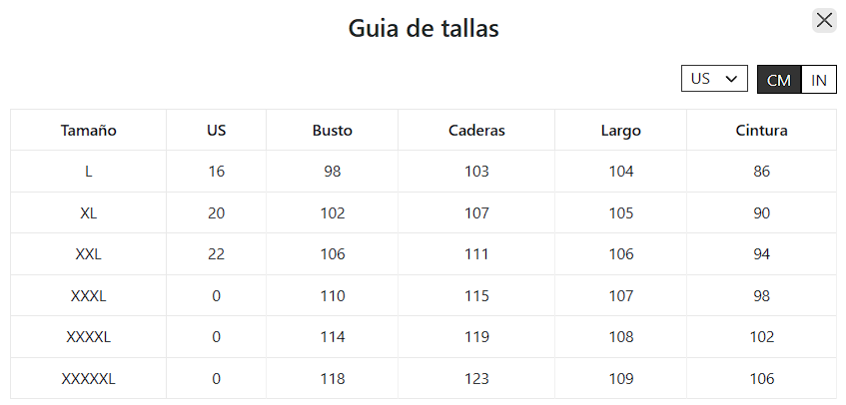This screenshot has height=405, width=846.
Task: Select the XXXXL size row label
Action: [x=89, y=337]
